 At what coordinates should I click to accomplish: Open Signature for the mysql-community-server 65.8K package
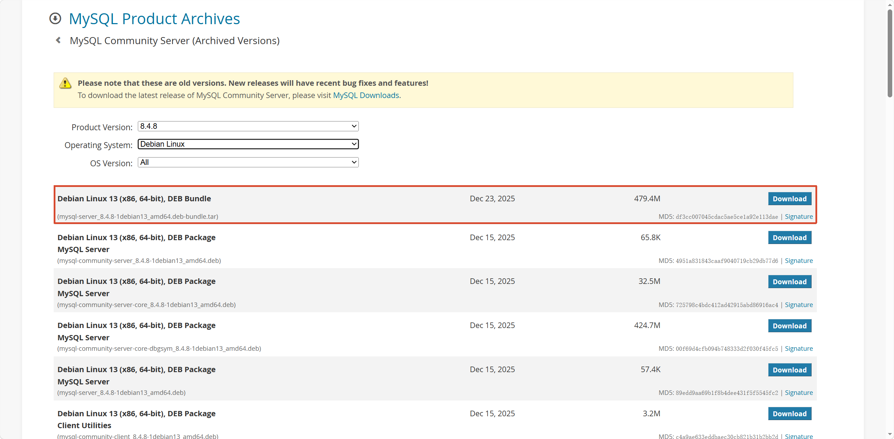[798, 260]
